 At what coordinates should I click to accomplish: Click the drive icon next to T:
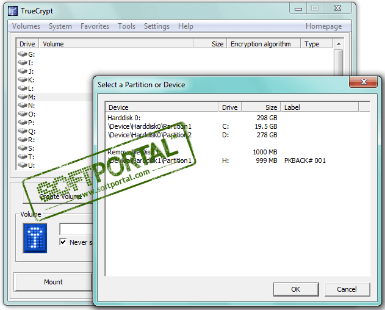23,156
